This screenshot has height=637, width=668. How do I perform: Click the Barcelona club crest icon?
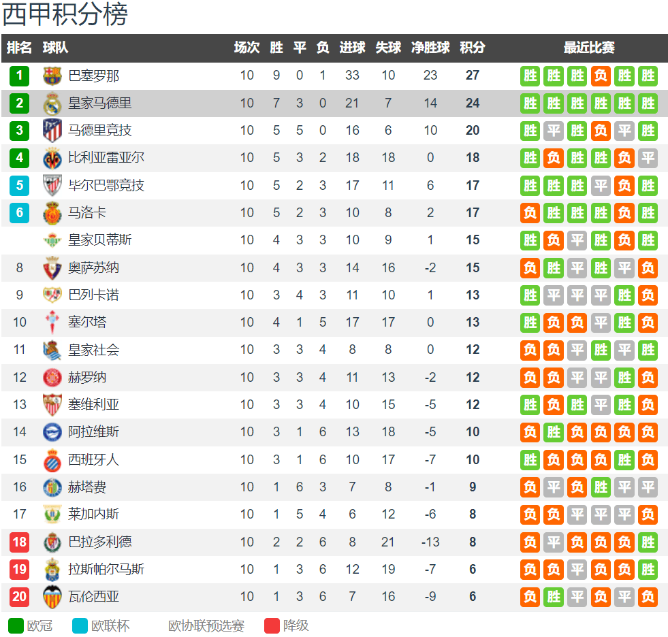point(52,76)
